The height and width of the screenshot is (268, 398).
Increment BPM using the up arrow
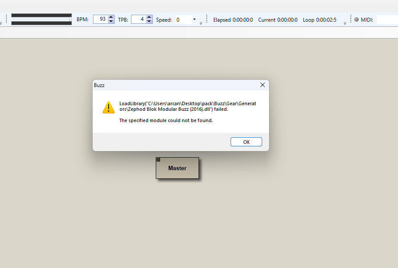click(x=111, y=17)
